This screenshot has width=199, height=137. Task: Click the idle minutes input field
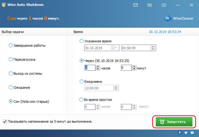click(127, 107)
